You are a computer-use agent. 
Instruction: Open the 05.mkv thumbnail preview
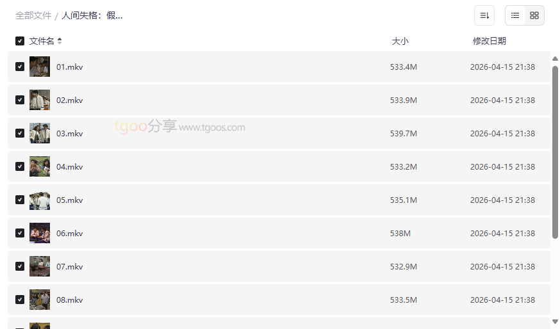[40, 200]
